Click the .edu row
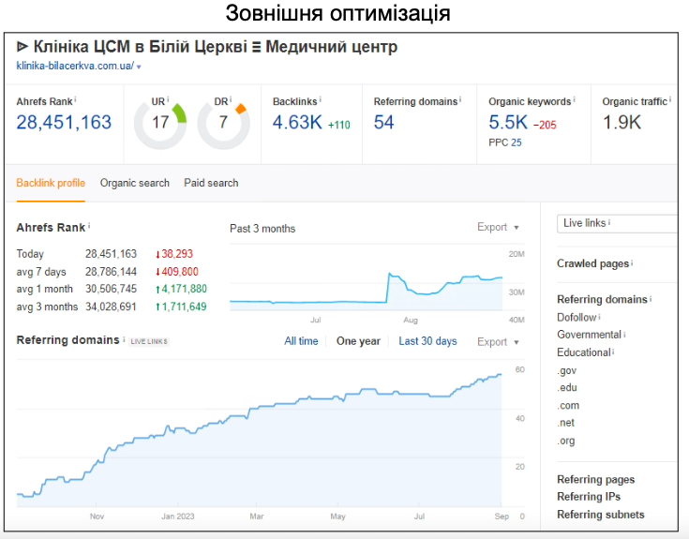 [x=567, y=388]
